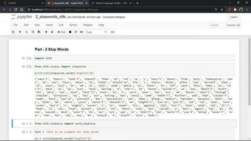
Task: Open the View menu
Action: [x=37, y=25]
